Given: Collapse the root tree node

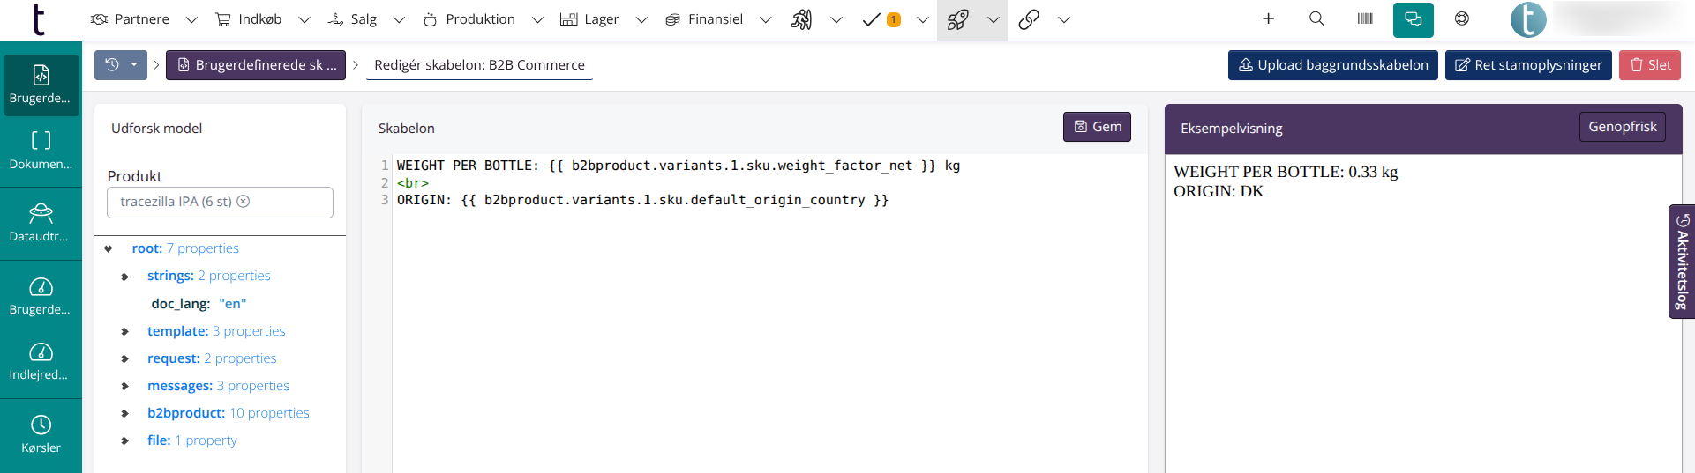Looking at the screenshot, I should (109, 249).
